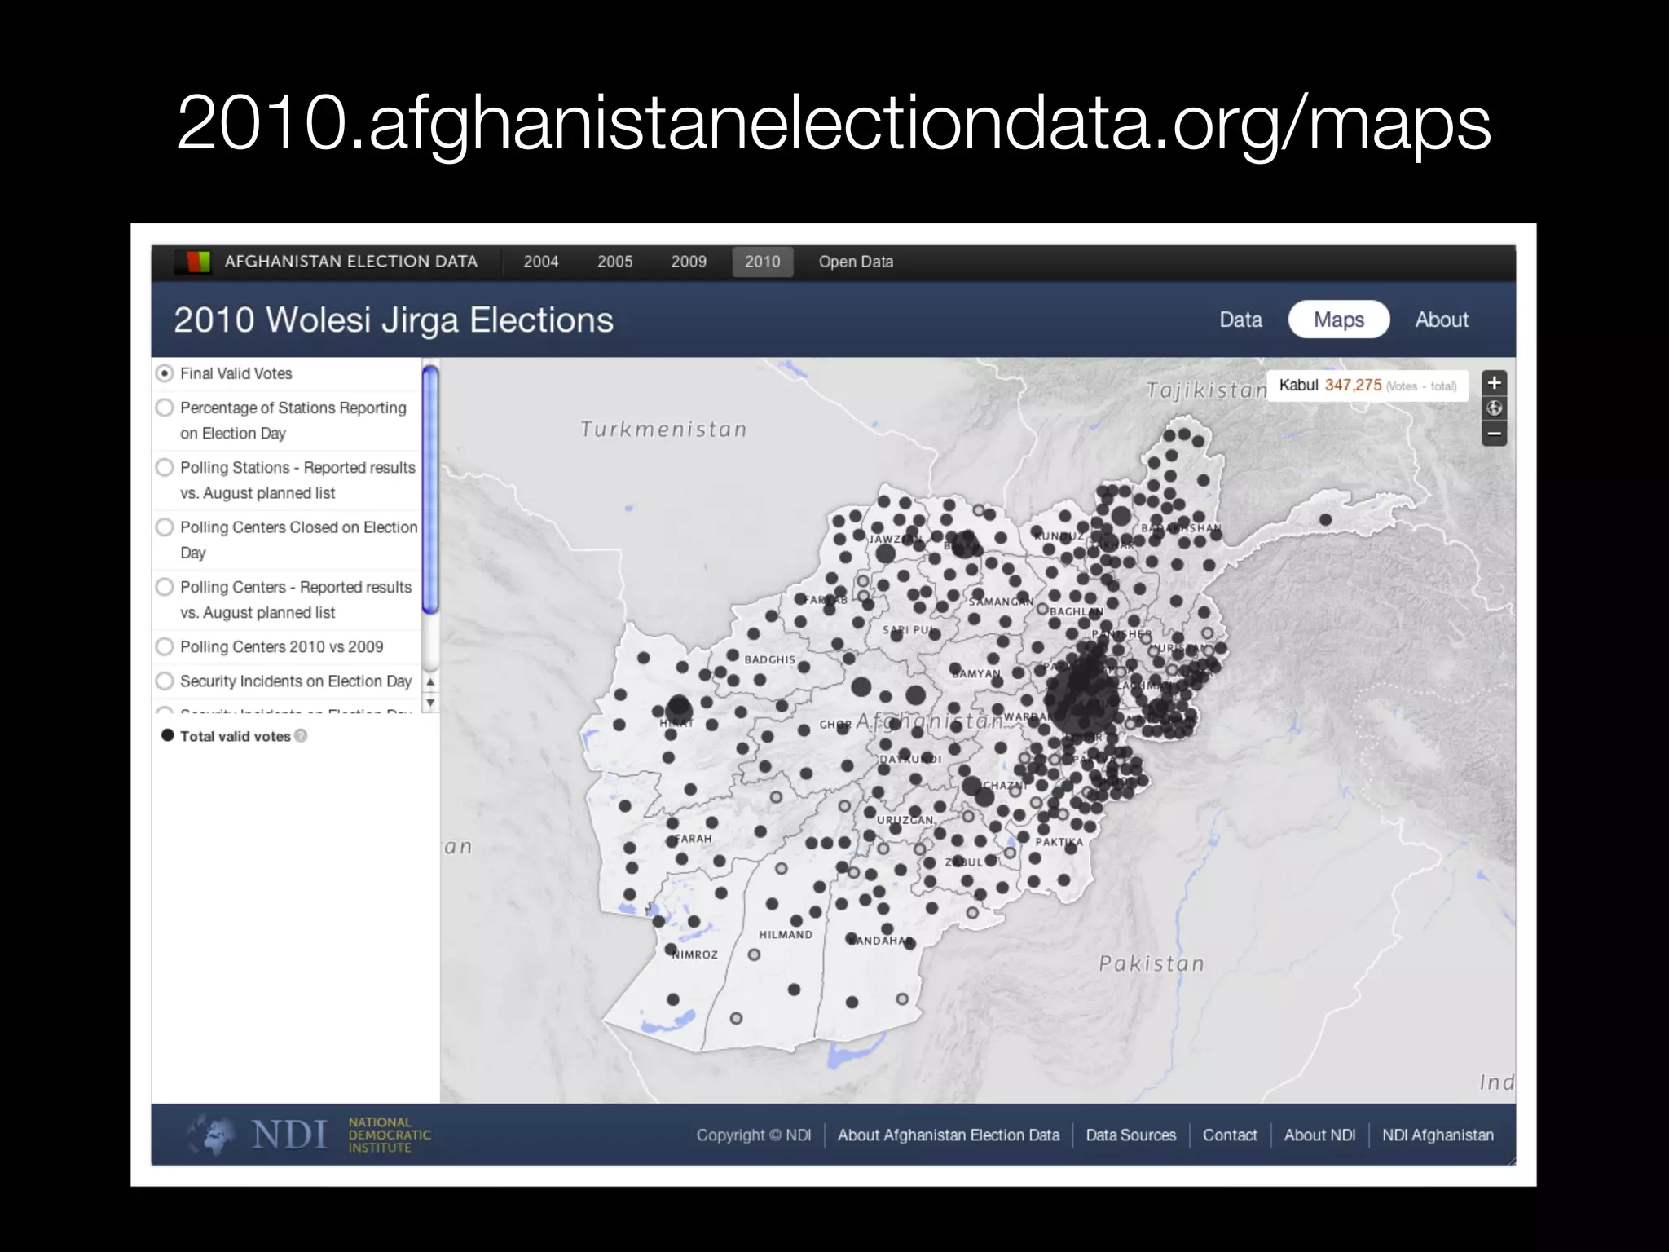Screen dimensions: 1669x1252
Task: Click the BADGHIS province label on map
Action: pos(769,659)
